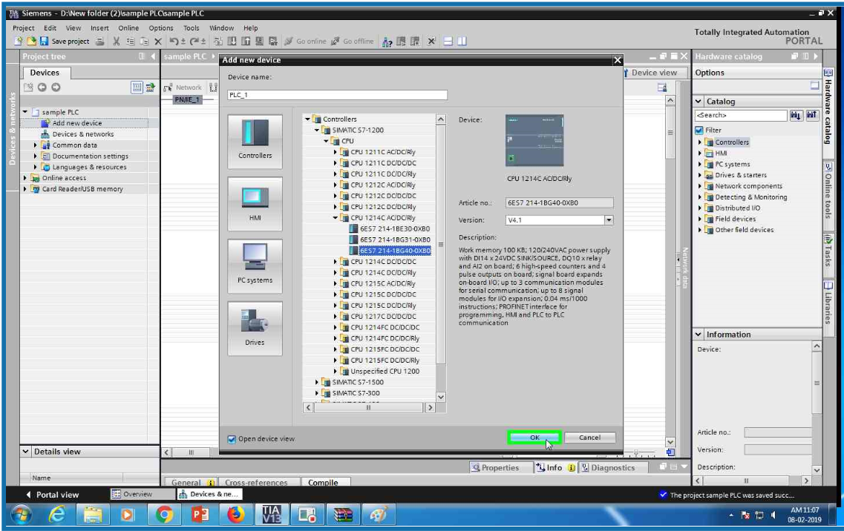Collapse the Controllers tree node in dialog
The image size is (844, 531).
click(x=307, y=119)
